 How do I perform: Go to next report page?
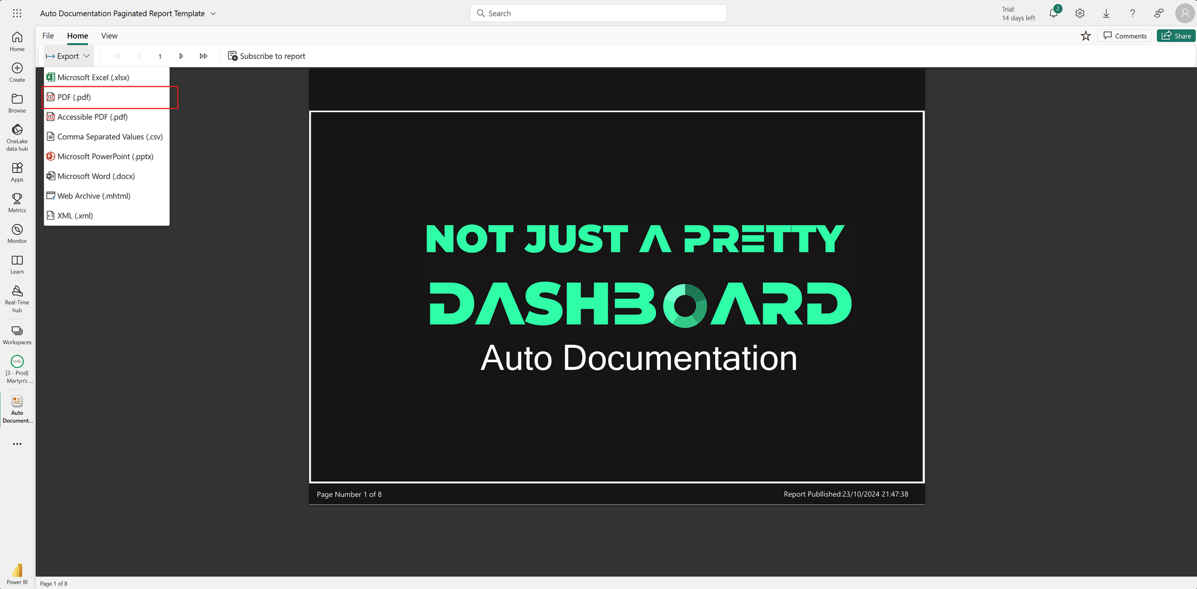181,56
